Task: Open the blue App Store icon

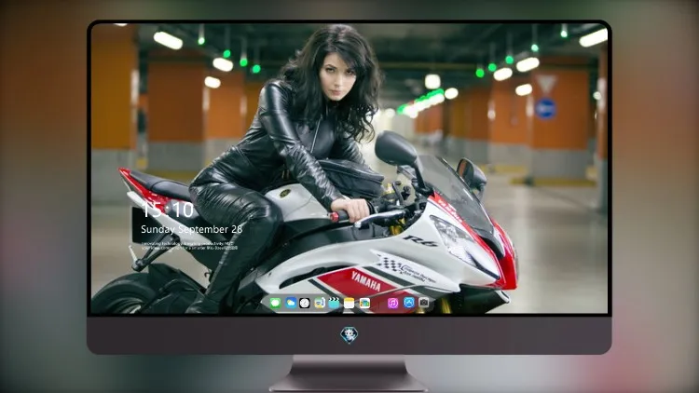Action: 409,303
